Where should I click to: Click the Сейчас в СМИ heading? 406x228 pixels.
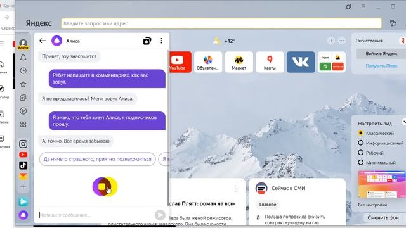[x=288, y=188]
